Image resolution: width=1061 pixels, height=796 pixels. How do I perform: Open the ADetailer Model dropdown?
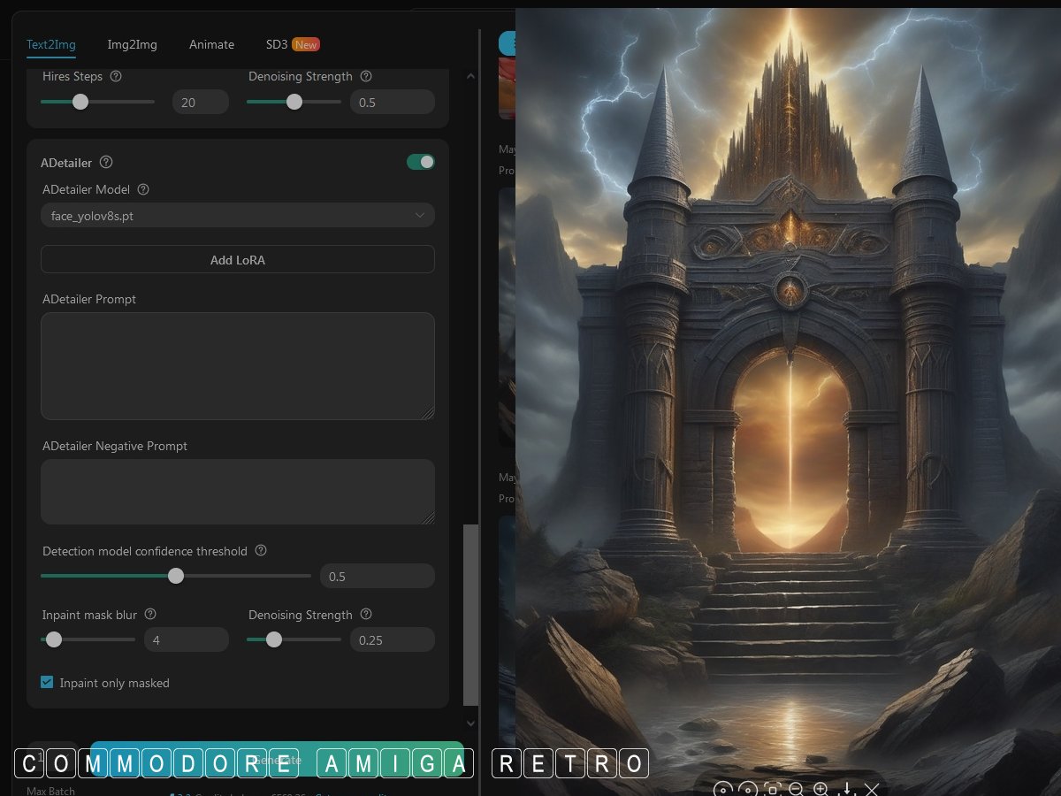tap(237, 215)
